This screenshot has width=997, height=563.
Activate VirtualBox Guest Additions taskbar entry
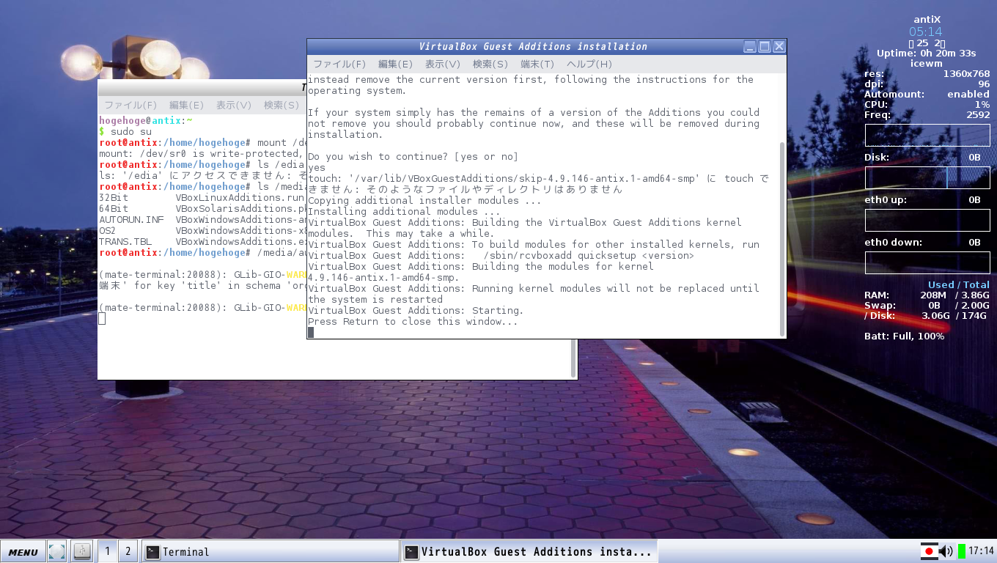point(529,552)
